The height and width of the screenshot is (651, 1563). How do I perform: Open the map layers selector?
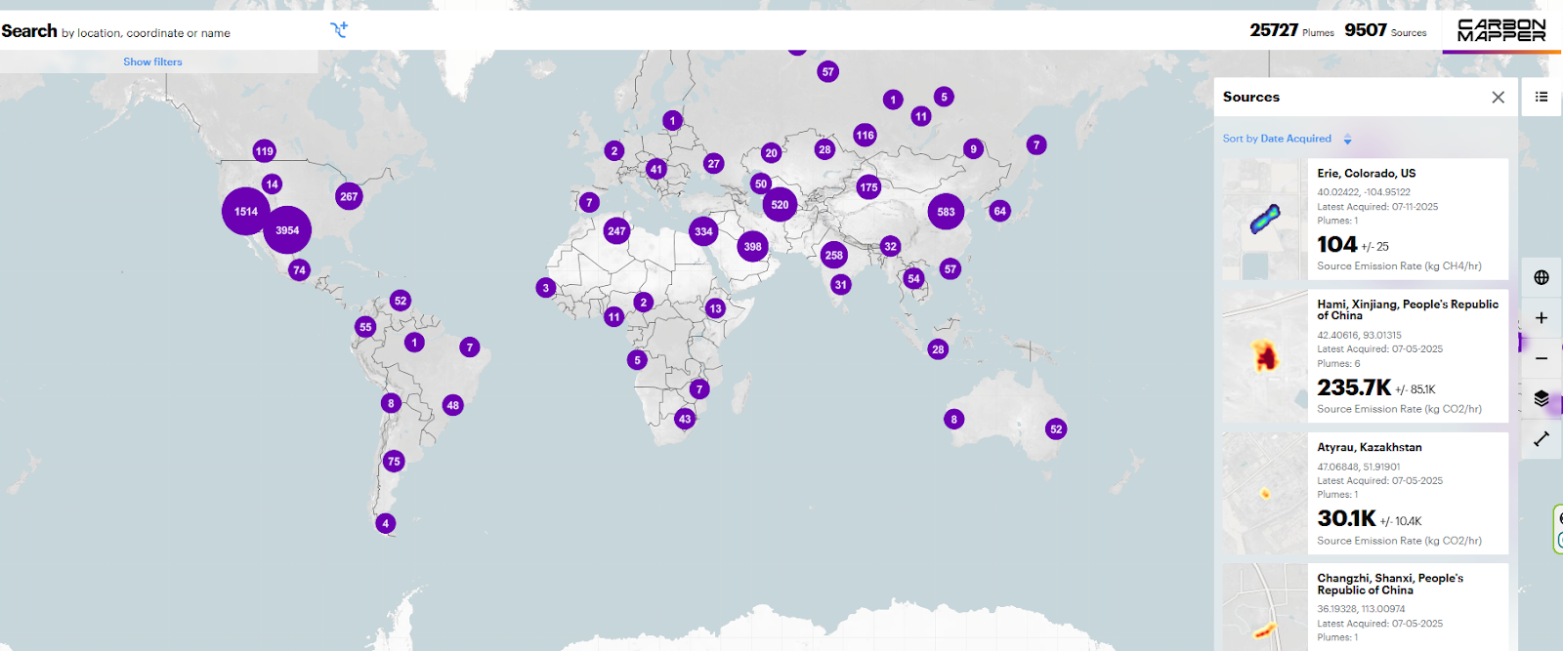coord(1542,398)
